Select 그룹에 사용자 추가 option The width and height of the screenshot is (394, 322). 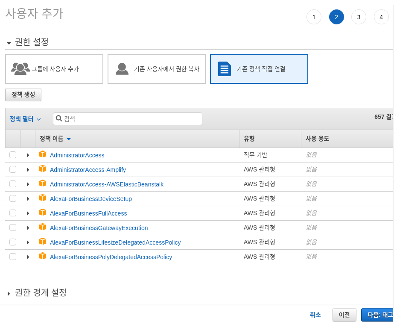[x=54, y=69]
